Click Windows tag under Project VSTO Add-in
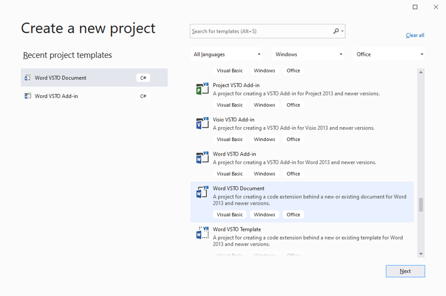Image resolution: width=446 pixels, height=296 pixels. 264,105
